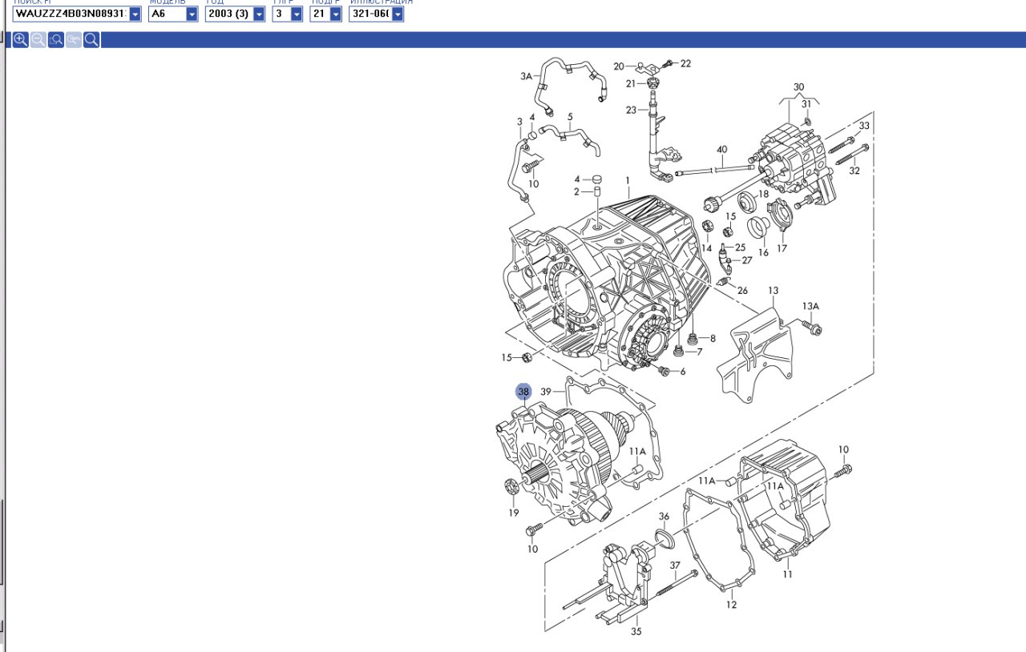This screenshot has width=1026, height=652.
Task: Click the plain magnifier icon in blue toolbar
Action: pyautogui.click(x=91, y=40)
